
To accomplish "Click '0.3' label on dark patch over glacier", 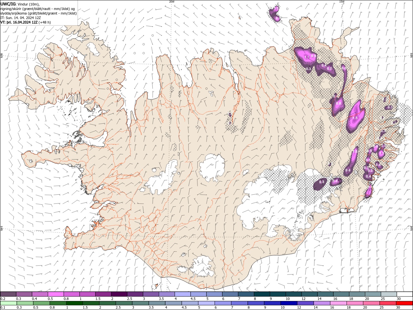I will point(322,182).
